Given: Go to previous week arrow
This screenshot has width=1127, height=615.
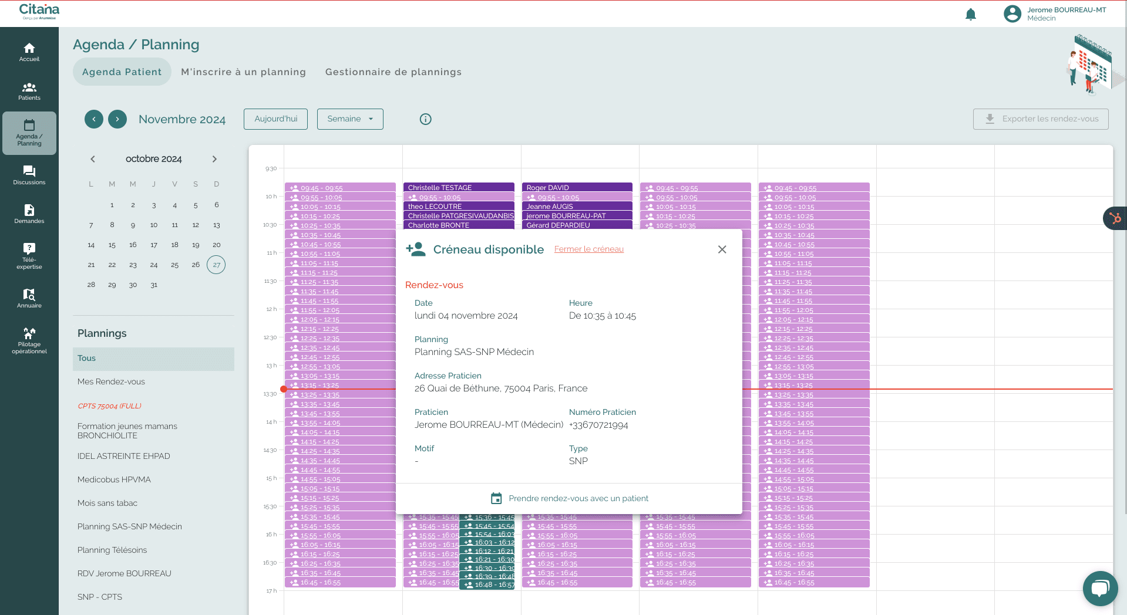Looking at the screenshot, I should point(94,119).
